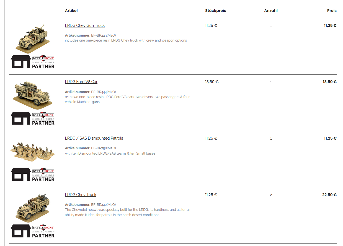Viewport: 343px width, 246px height.
Task: Click the Stückpreis column header
Action: pos(215,11)
